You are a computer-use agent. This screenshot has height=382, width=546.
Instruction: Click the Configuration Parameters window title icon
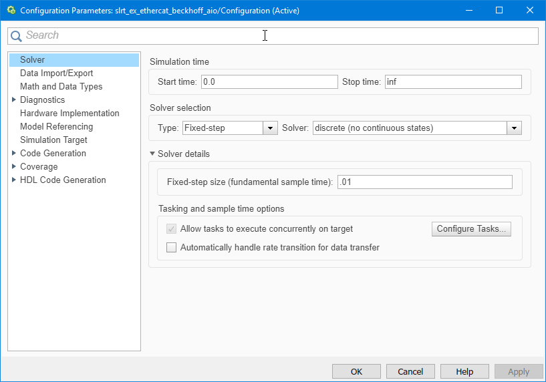(11, 11)
